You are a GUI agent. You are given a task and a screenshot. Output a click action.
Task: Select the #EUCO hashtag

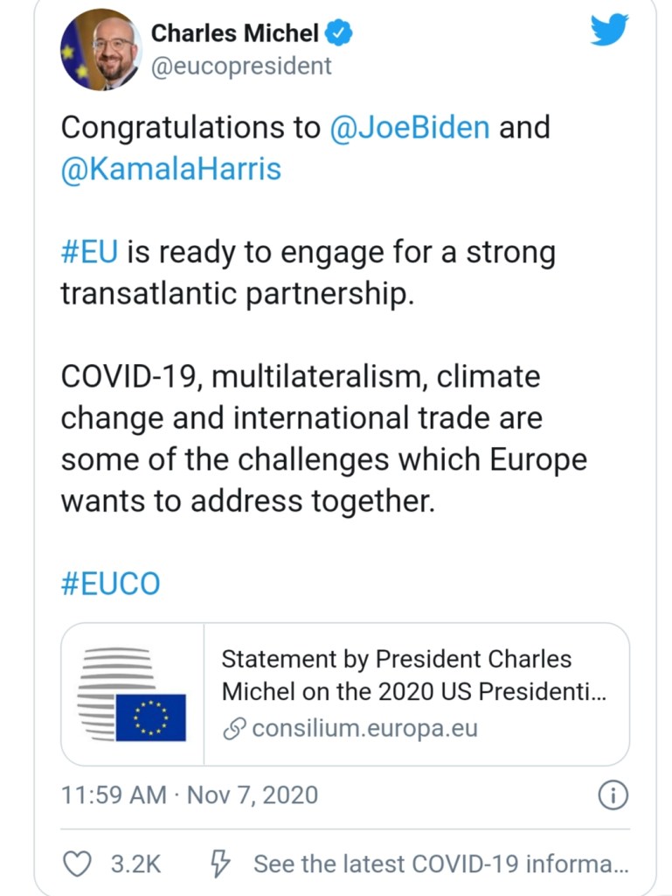[111, 584]
